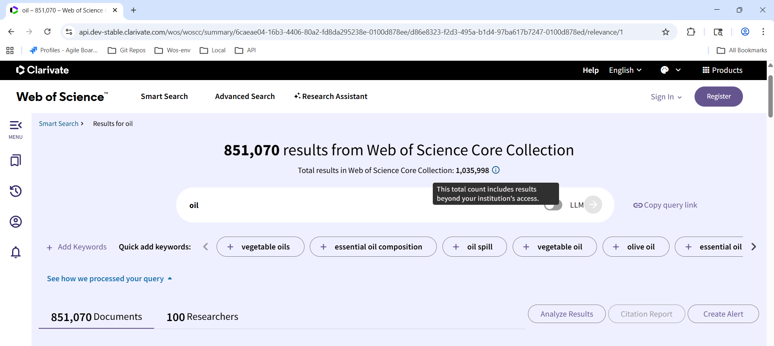The width and height of the screenshot is (774, 346).
Task: Open the Sign In dropdown
Action: [666, 97]
